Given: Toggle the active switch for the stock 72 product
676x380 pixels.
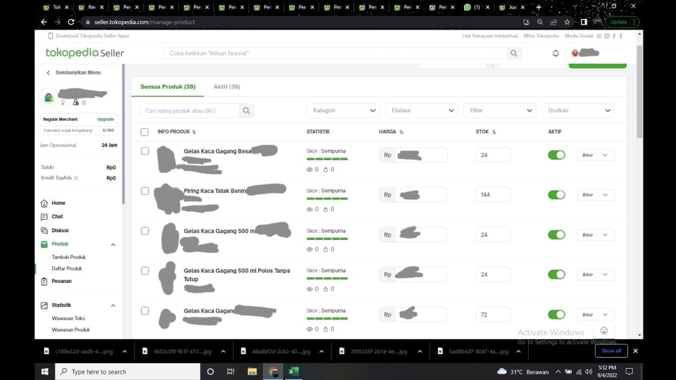Looking at the screenshot, I should [x=556, y=315].
